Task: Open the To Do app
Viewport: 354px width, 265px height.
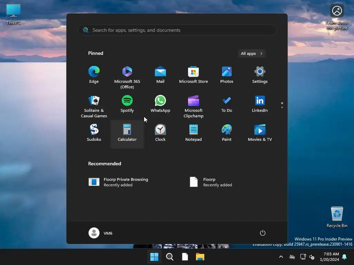Action: click(227, 104)
